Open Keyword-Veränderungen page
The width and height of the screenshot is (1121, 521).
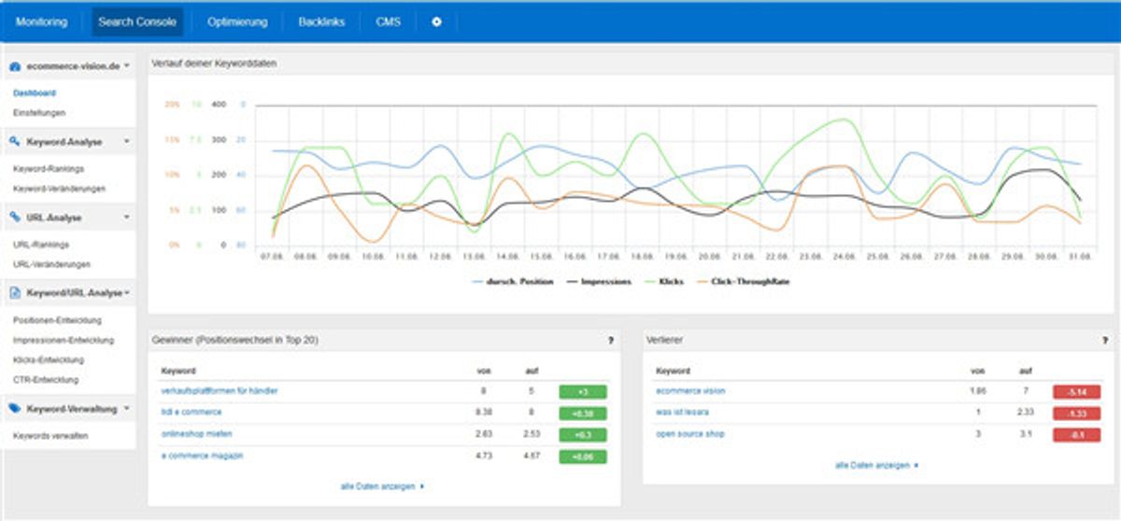[x=59, y=189]
